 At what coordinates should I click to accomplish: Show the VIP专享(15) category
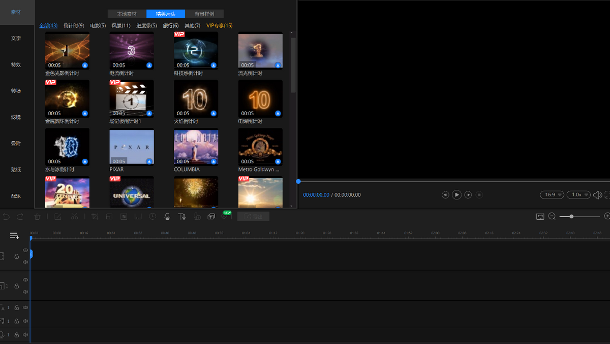[x=220, y=25]
